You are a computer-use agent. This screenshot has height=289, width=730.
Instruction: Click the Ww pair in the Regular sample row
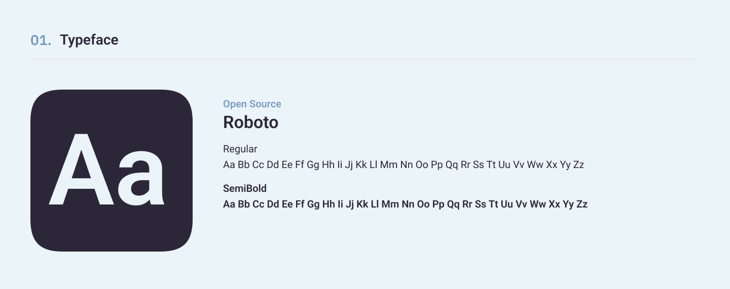tap(535, 164)
